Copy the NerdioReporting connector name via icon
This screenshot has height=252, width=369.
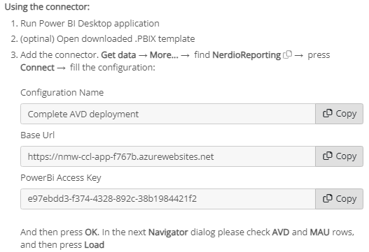(287, 55)
